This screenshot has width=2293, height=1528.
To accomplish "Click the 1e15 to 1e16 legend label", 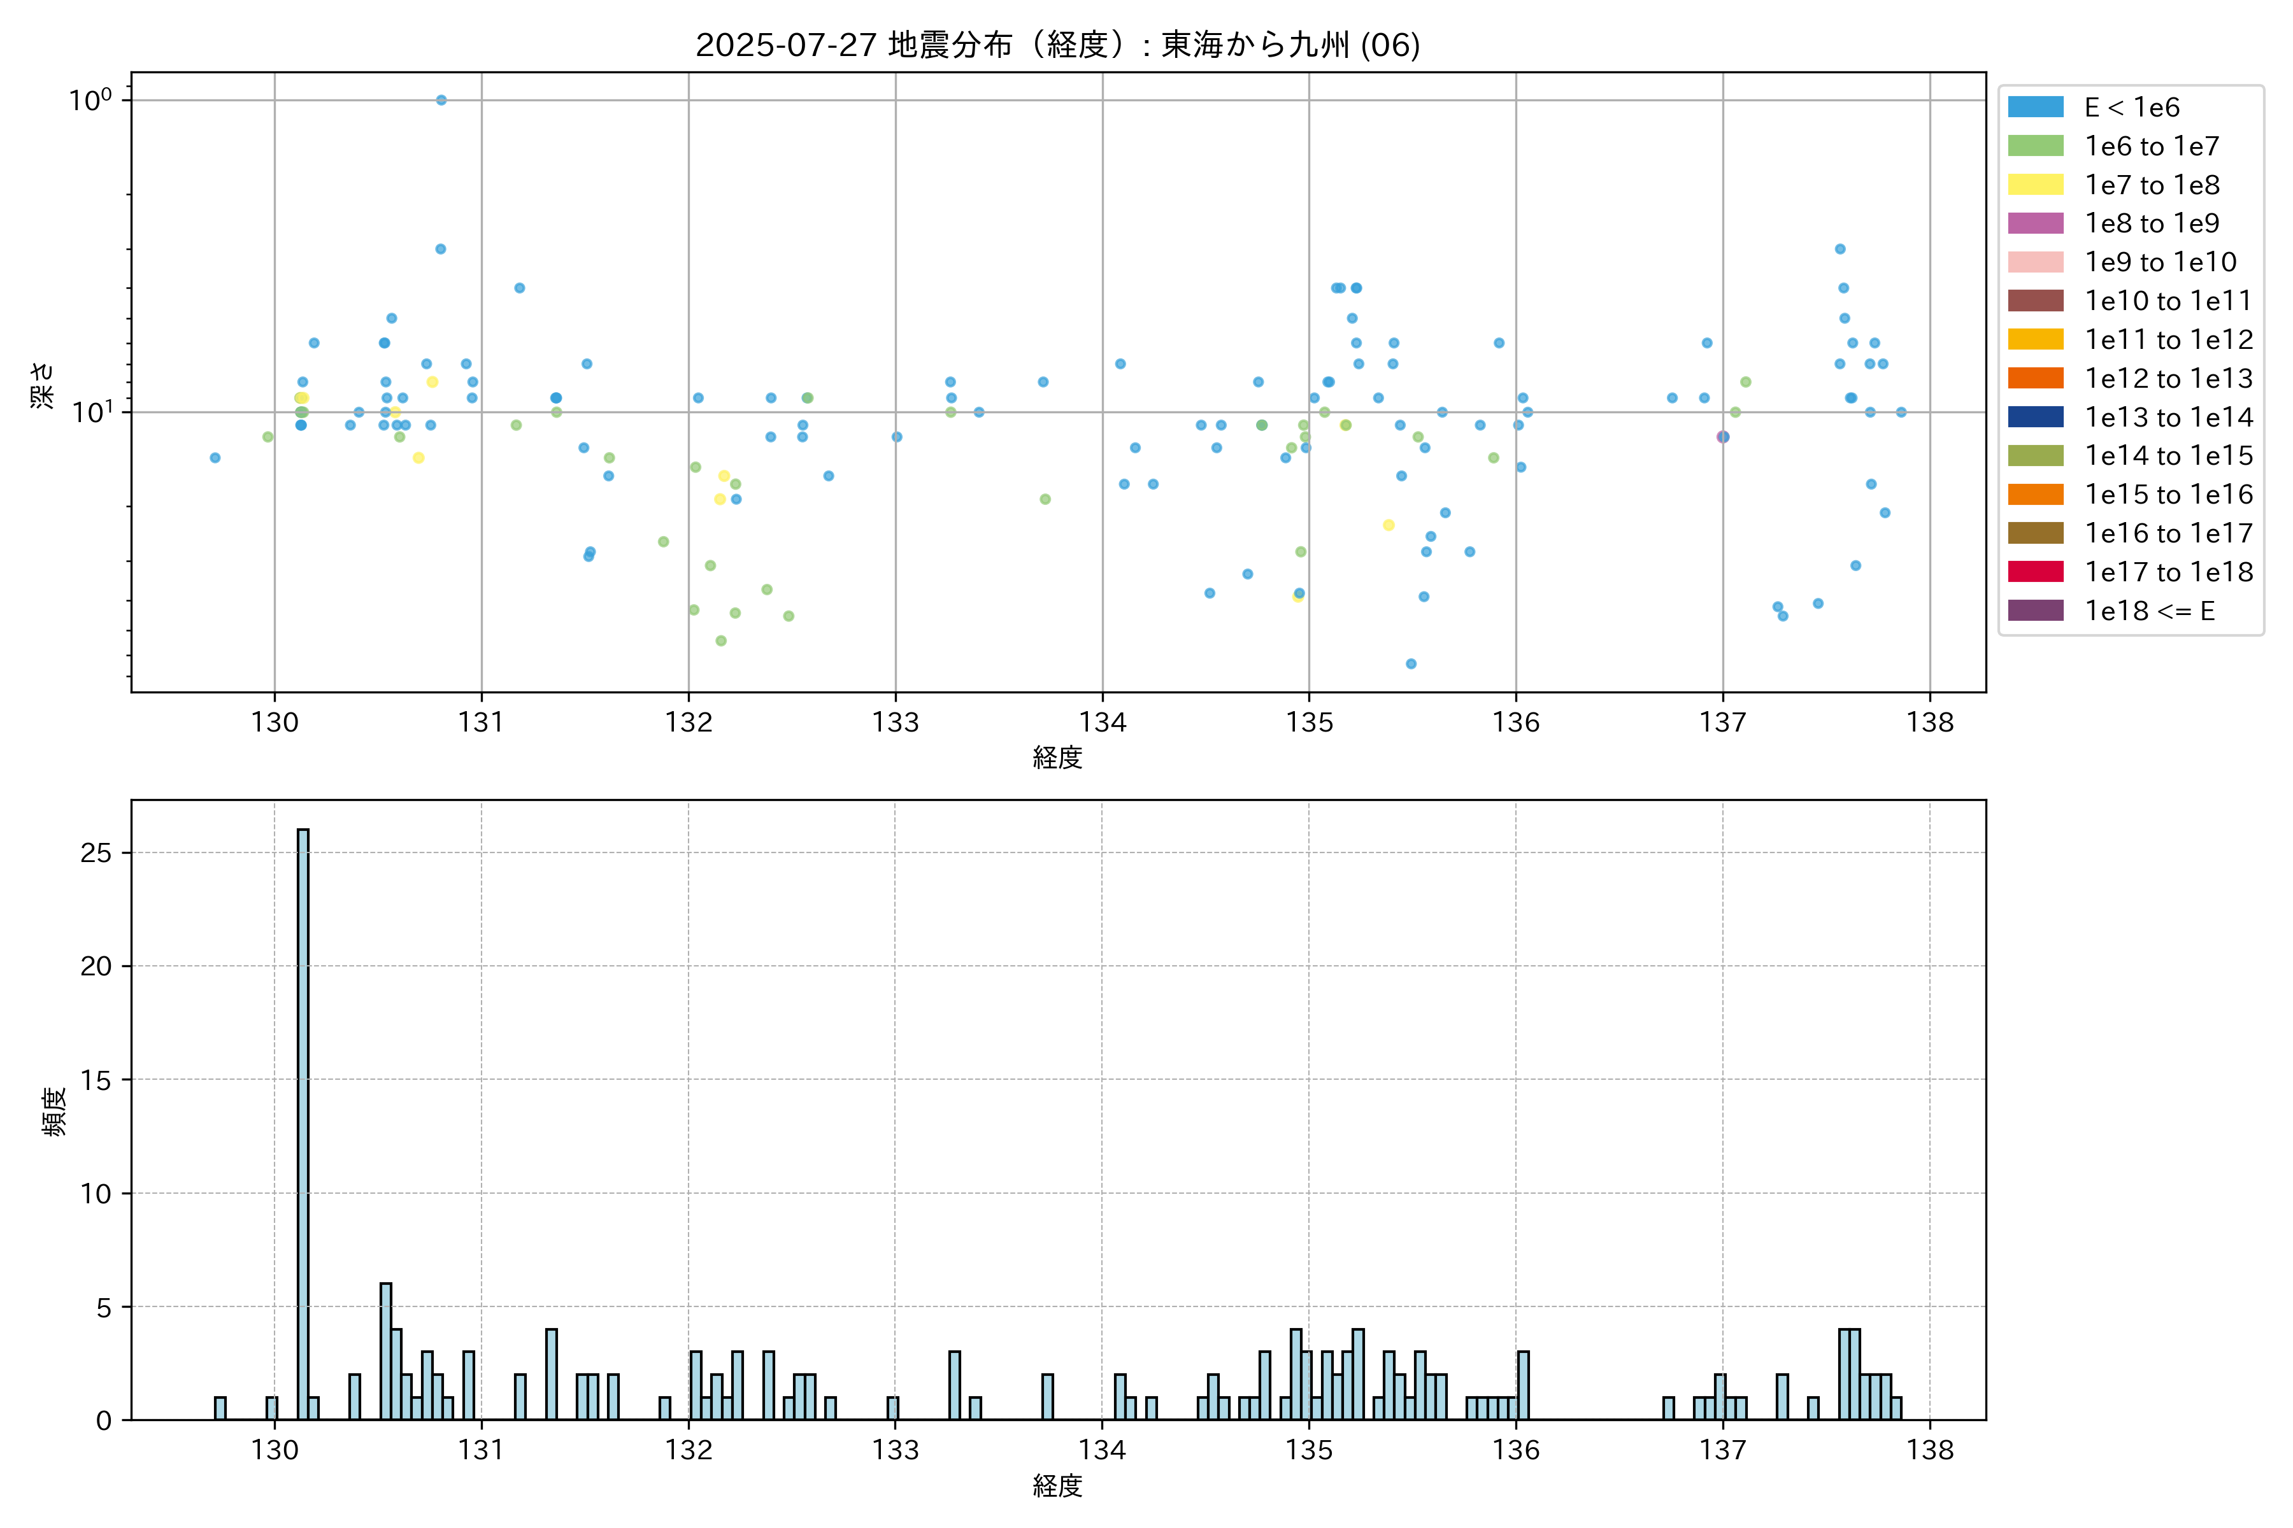I will point(2168,495).
